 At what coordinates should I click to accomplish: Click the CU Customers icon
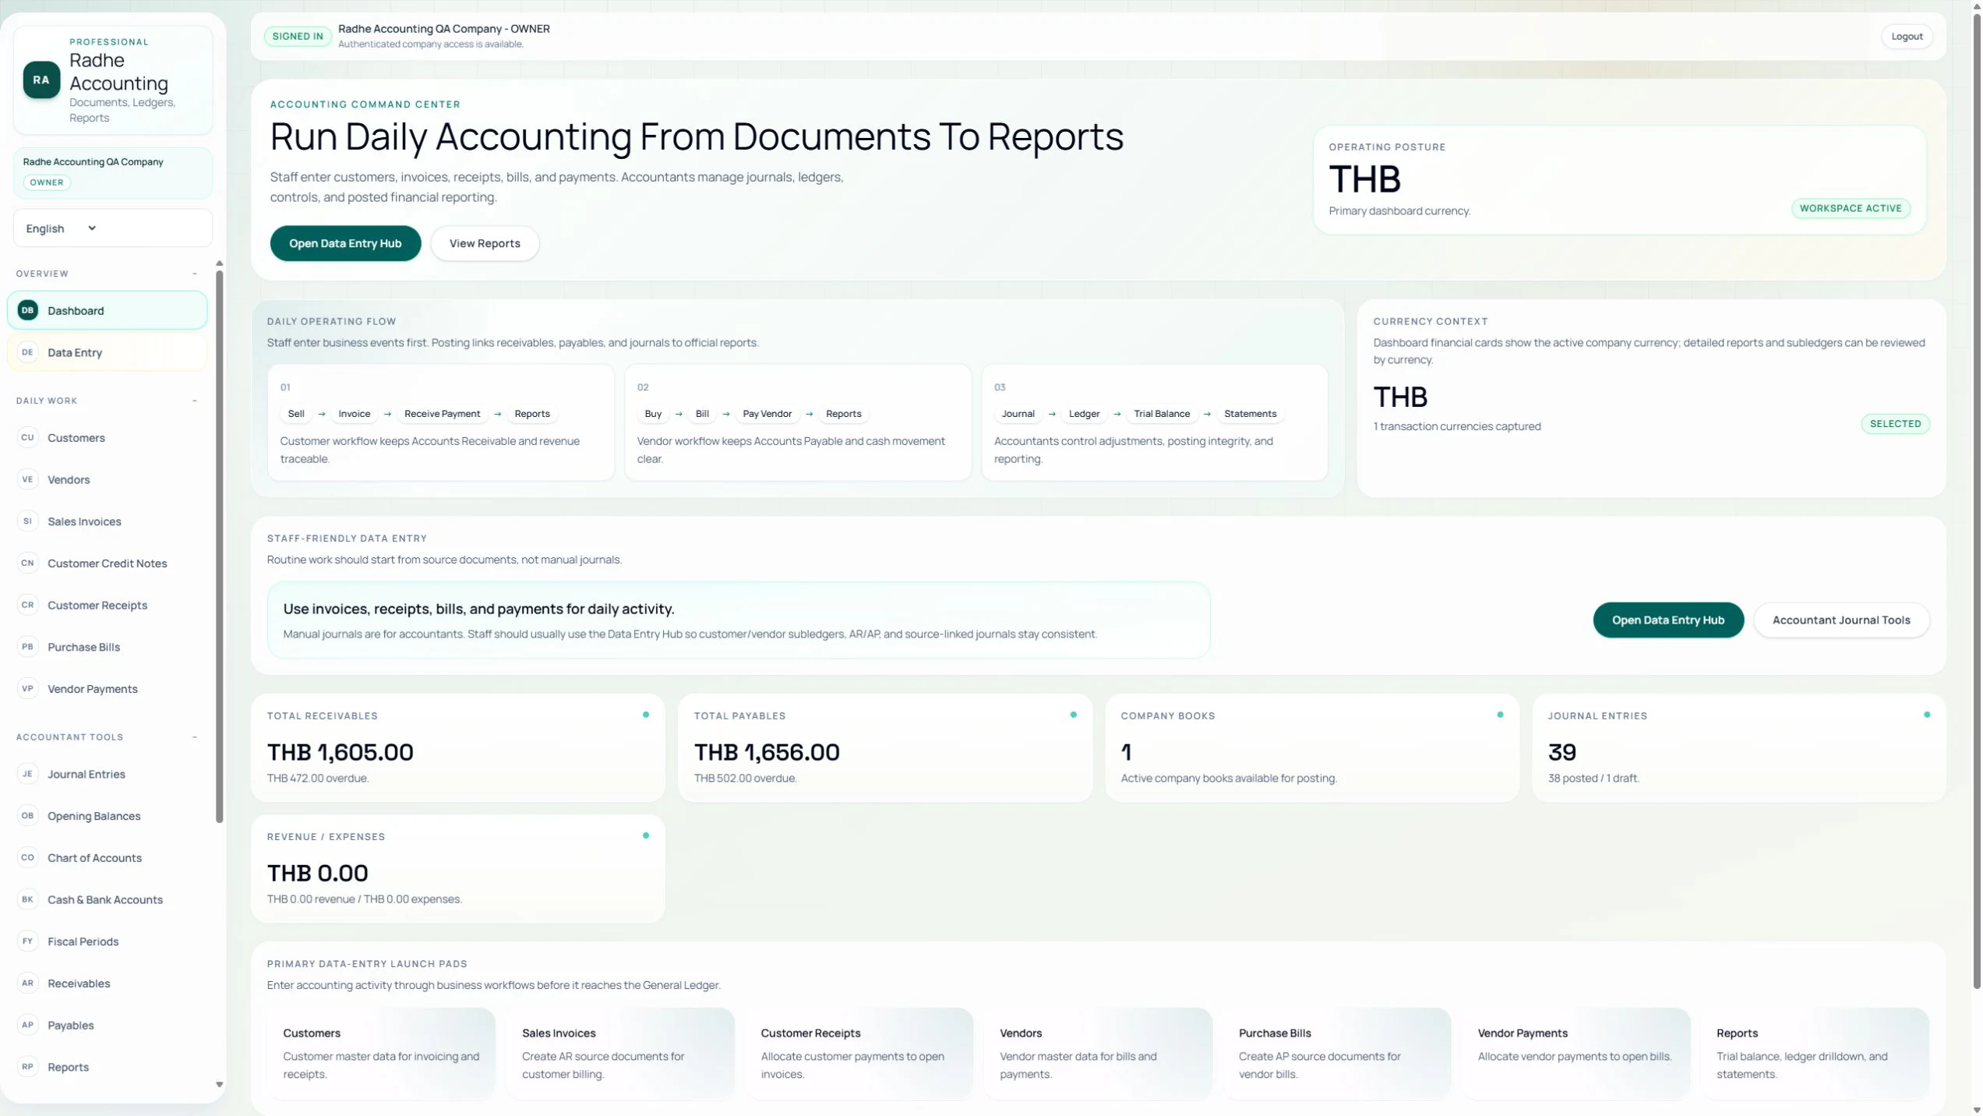(27, 437)
